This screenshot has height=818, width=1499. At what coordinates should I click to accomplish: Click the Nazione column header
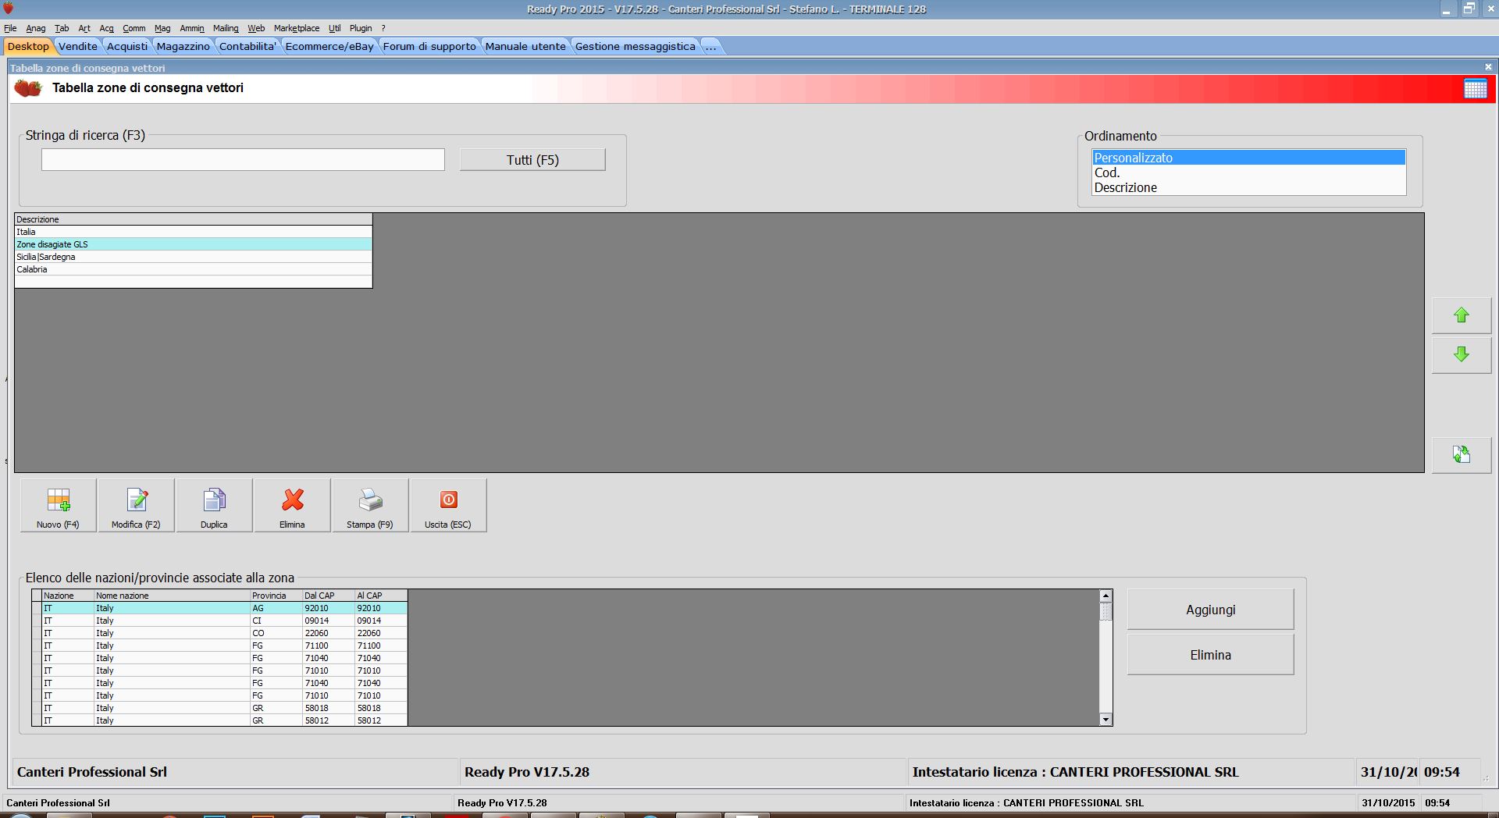(x=68, y=596)
